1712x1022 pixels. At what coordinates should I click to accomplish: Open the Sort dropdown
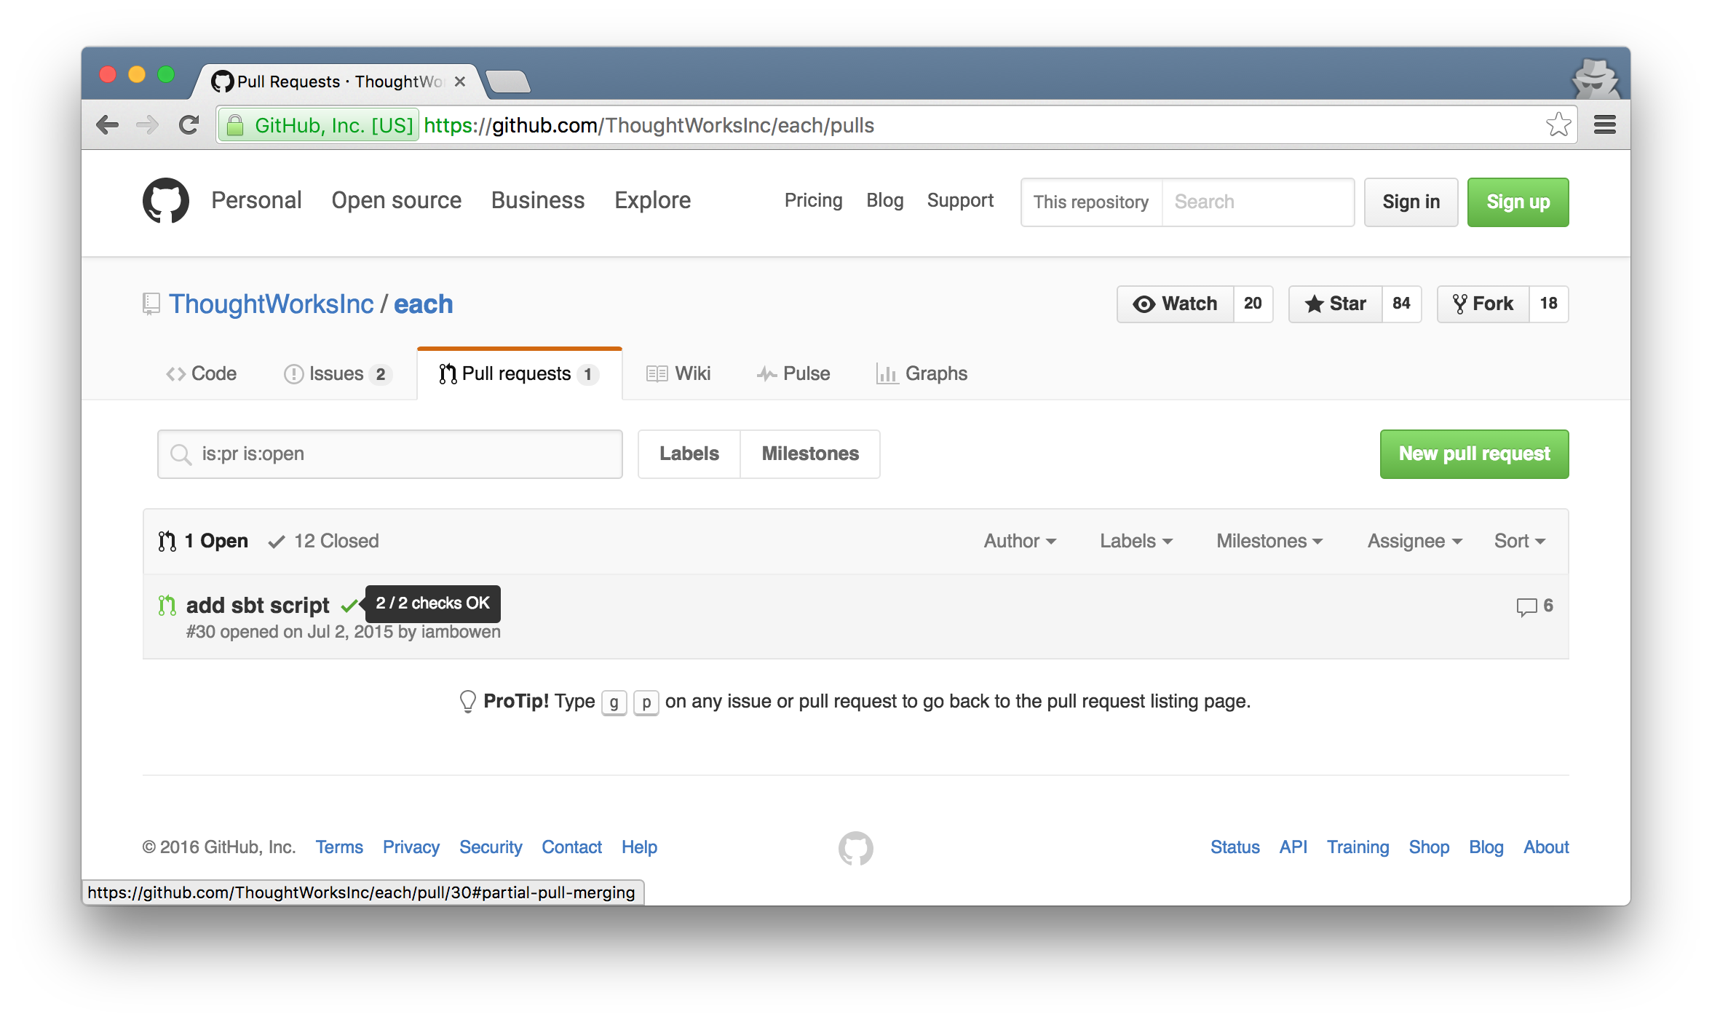[1520, 541]
